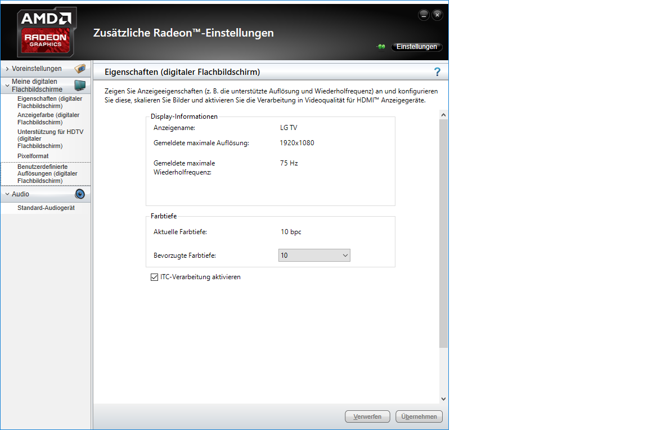Minimize the Radeon settings window

point(424,15)
